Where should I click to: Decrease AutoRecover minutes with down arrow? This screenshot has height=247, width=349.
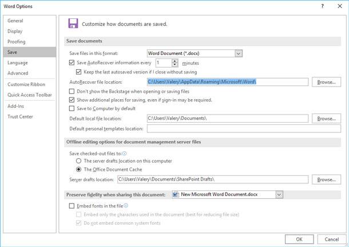click(175, 65)
